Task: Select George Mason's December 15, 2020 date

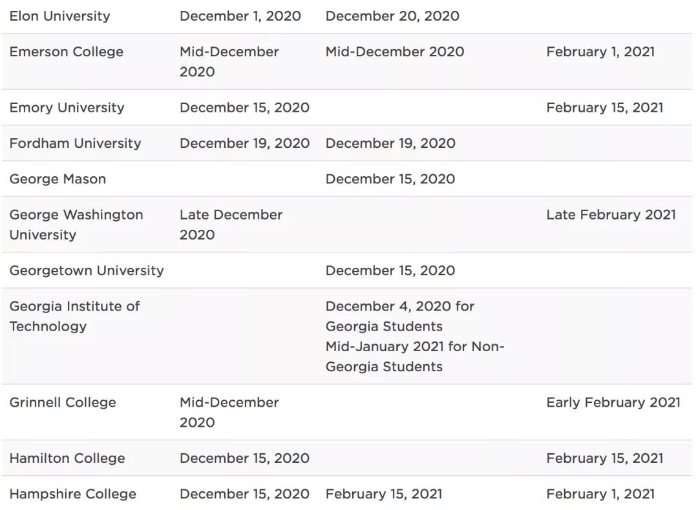Action: tap(390, 179)
